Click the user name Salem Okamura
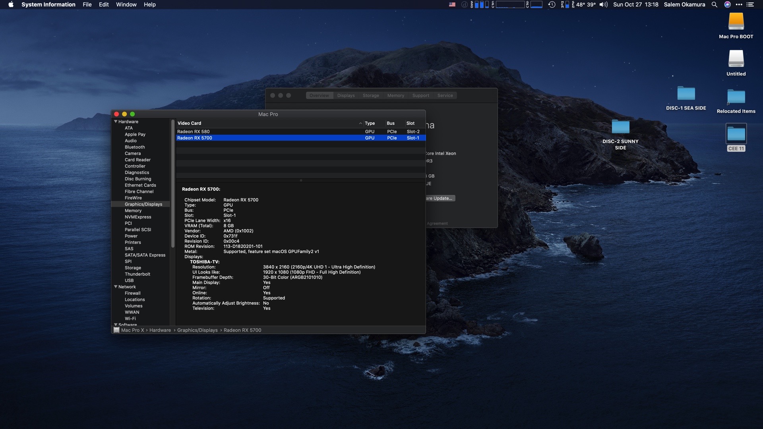Viewport: 763px width, 429px height. 684,4
